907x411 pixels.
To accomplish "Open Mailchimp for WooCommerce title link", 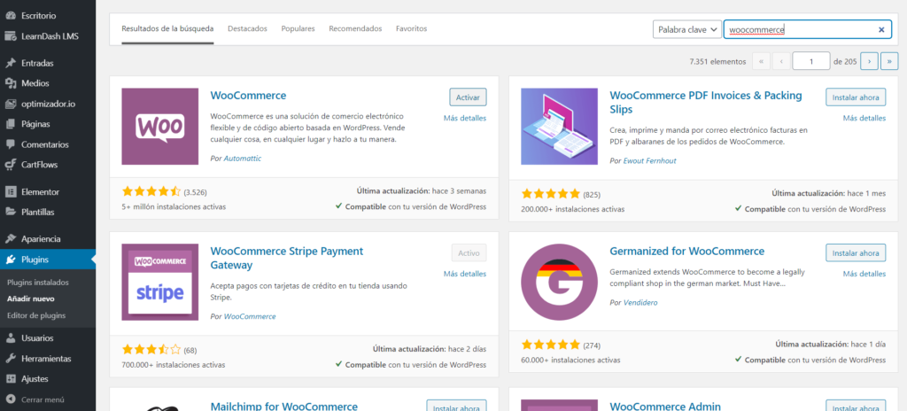I will click(284, 406).
